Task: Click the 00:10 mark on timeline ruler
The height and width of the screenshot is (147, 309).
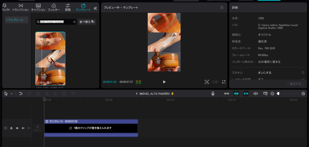Action: (171, 100)
